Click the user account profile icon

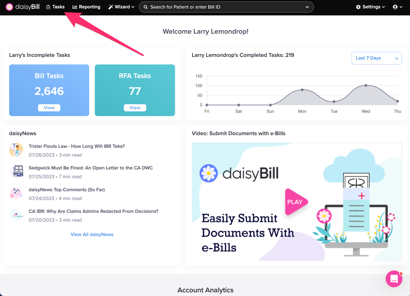pos(396,7)
